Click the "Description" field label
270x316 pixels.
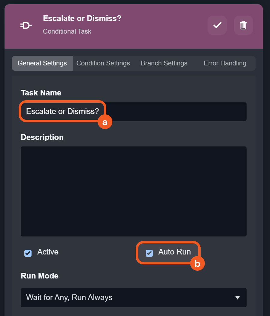[42, 137]
